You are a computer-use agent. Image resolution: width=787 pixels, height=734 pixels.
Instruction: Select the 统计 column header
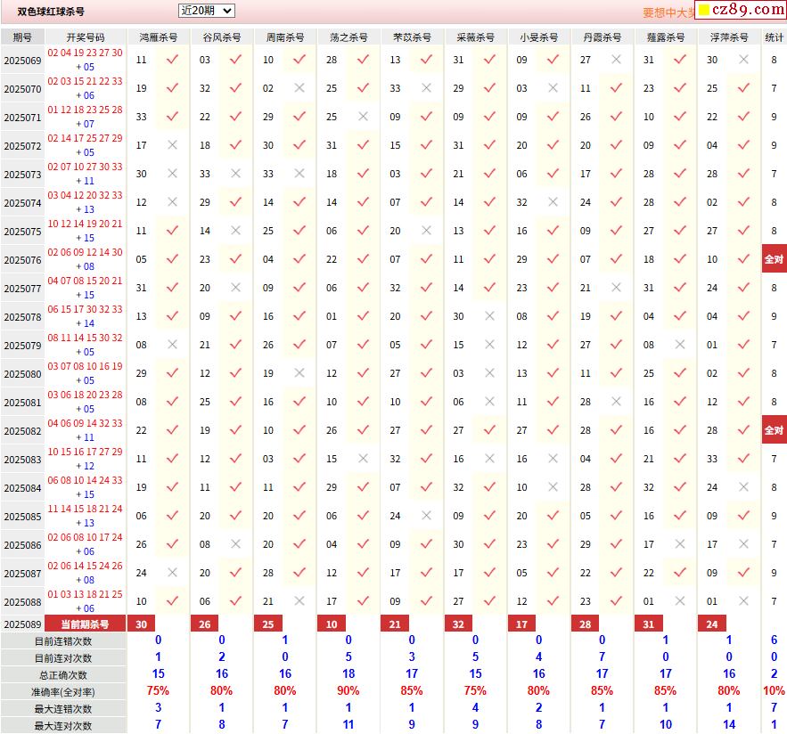[774, 37]
